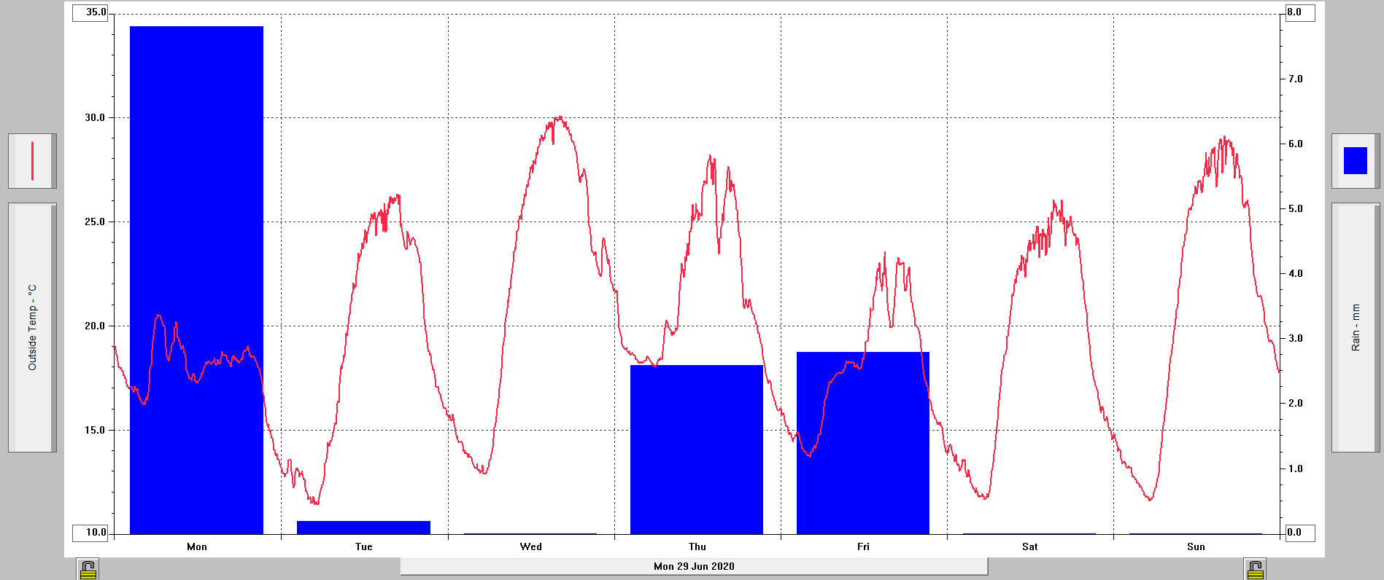This screenshot has width=1384, height=580.
Task: Click the right padlock icon below the graph
Action: [x=1255, y=569]
